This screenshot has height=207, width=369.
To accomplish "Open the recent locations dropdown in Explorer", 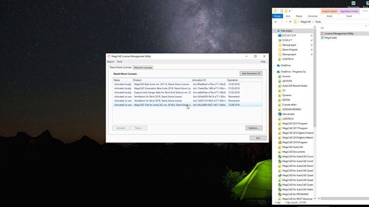I will click(286, 22).
